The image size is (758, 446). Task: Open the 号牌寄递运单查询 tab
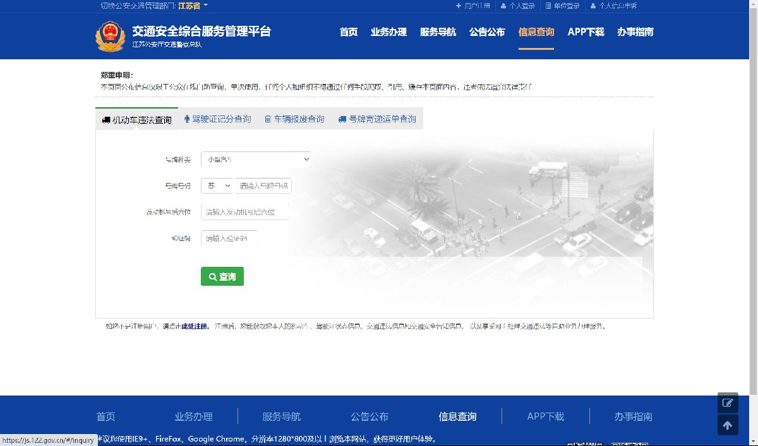coord(377,119)
